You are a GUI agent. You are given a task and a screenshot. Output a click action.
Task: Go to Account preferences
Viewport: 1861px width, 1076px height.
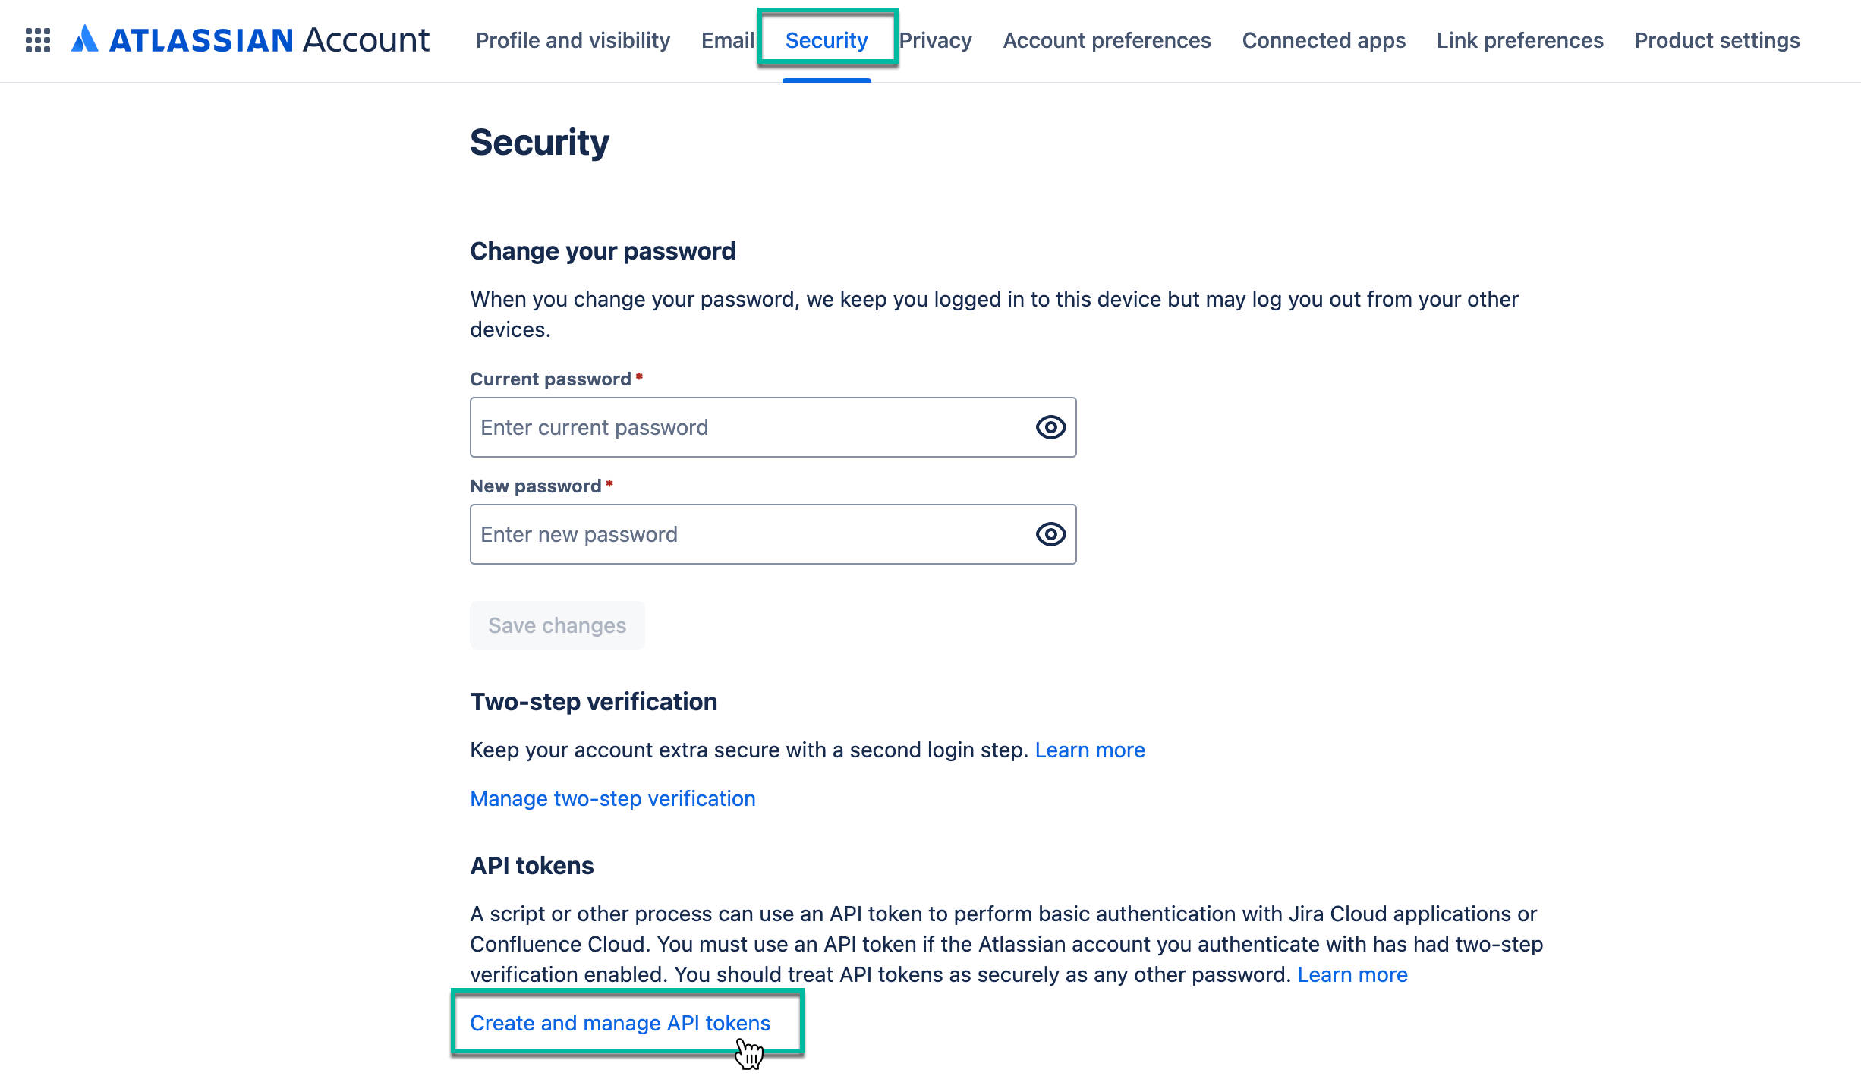(x=1107, y=41)
